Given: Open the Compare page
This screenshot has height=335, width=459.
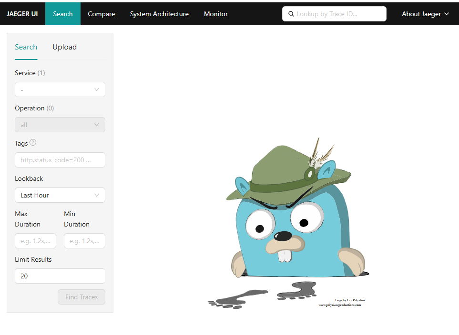Looking at the screenshot, I should (101, 14).
